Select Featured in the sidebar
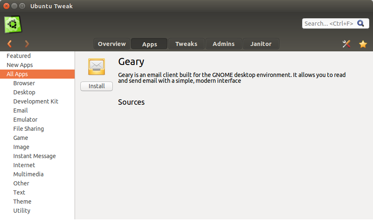373x221 pixels. [x=37, y=56]
